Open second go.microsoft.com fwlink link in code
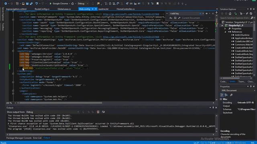This screenshot has width=257, height=144. tap(131, 37)
